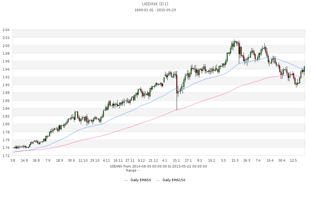
Task: Click the blue EMA50 legend line marker
Action: [x=126, y=181]
